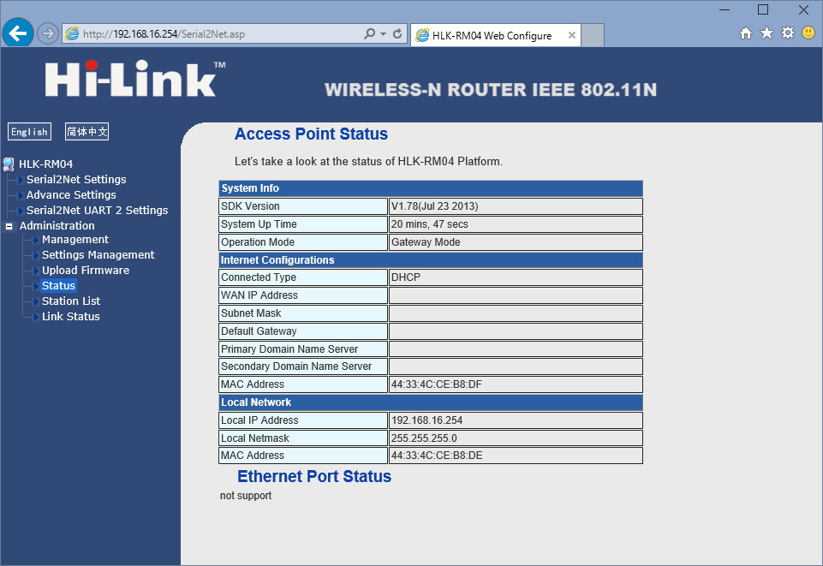Click the MAC address 44:33:4C:CE:B8:DF

click(436, 384)
